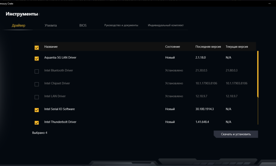276x166 pixels.
Task: Click version 30.100.1914.3 for Serial IO
Action: [205, 109]
